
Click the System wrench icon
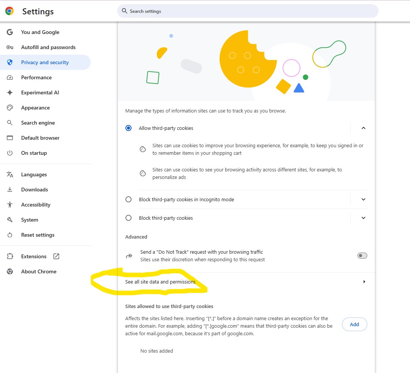[x=10, y=220]
